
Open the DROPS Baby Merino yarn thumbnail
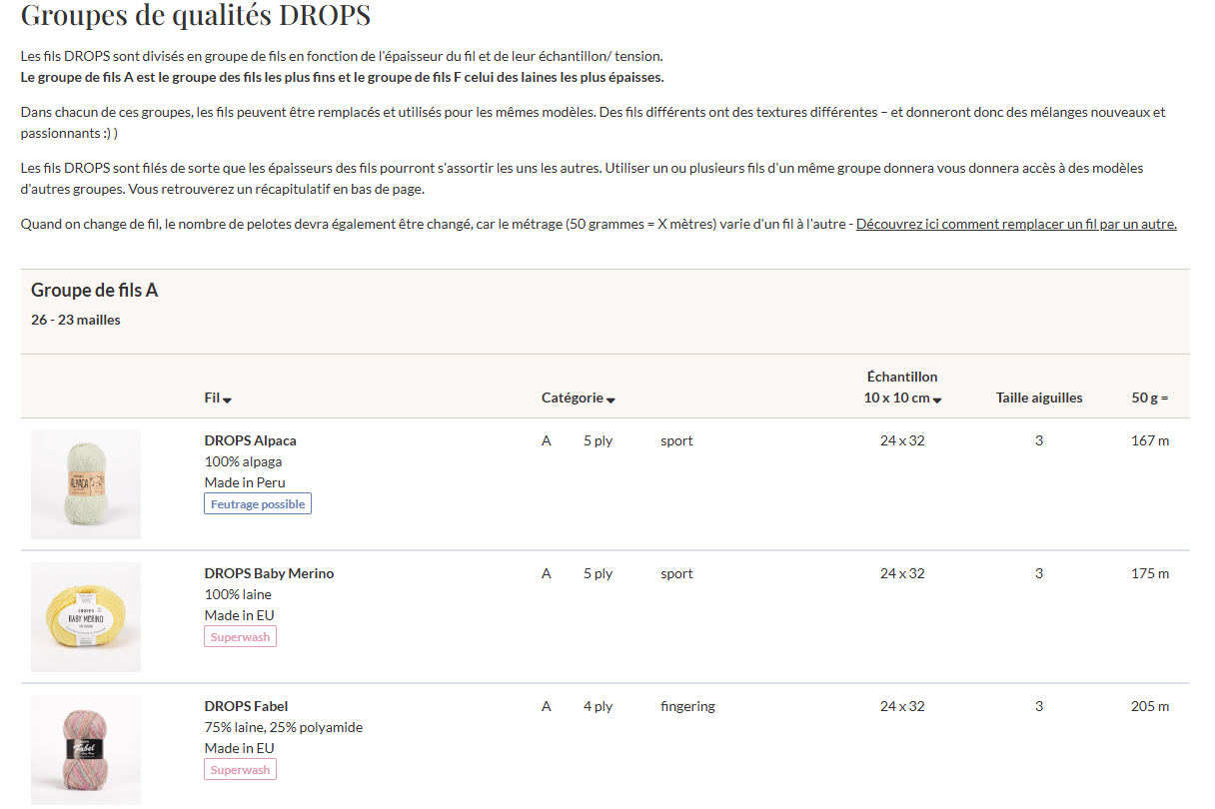tap(86, 617)
